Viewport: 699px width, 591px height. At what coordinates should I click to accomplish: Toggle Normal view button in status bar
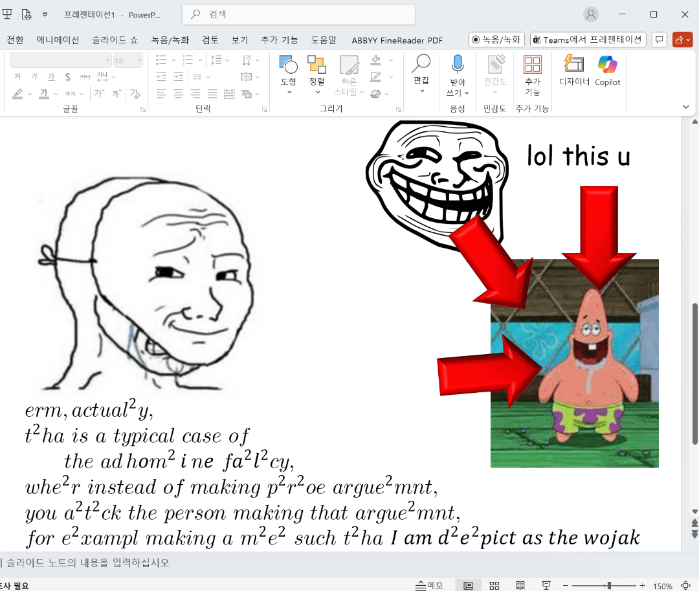468,586
